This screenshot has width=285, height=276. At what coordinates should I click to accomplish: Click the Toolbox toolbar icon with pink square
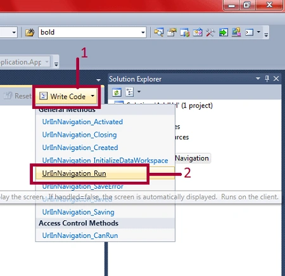[x=198, y=32]
